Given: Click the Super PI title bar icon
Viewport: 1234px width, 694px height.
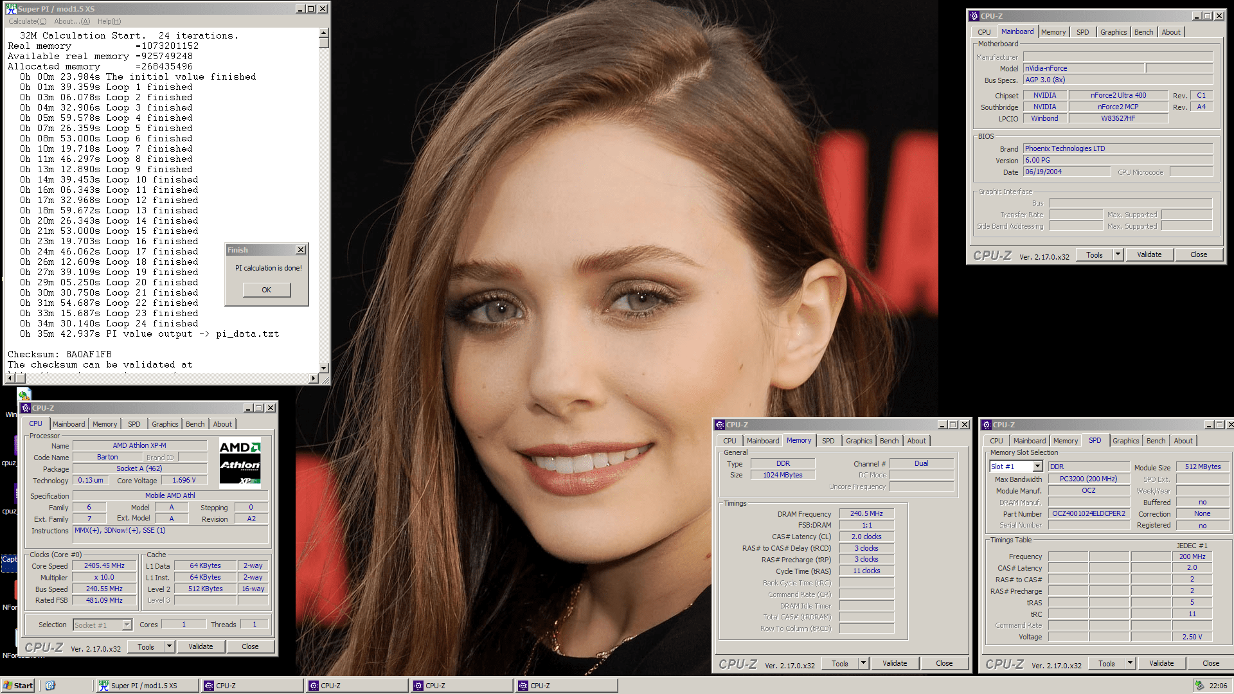Looking at the screenshot, I should pos(11,9).
